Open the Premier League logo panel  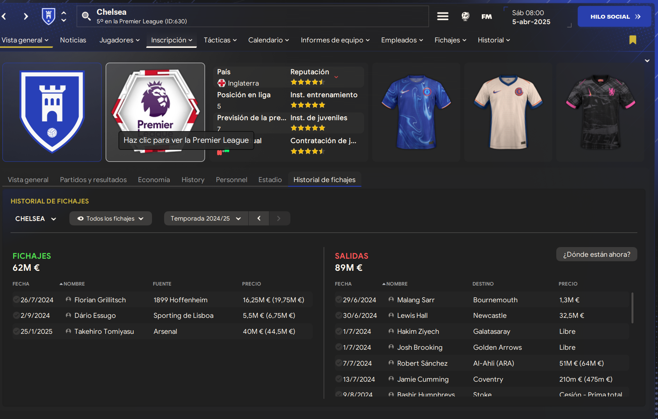pos(155,112)
